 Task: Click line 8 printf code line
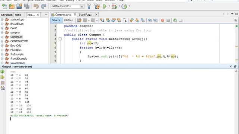(133, 57)
